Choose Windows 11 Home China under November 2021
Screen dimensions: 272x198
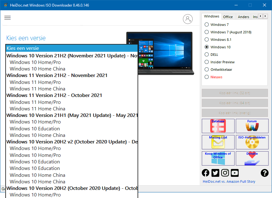(x=72, y=89)
